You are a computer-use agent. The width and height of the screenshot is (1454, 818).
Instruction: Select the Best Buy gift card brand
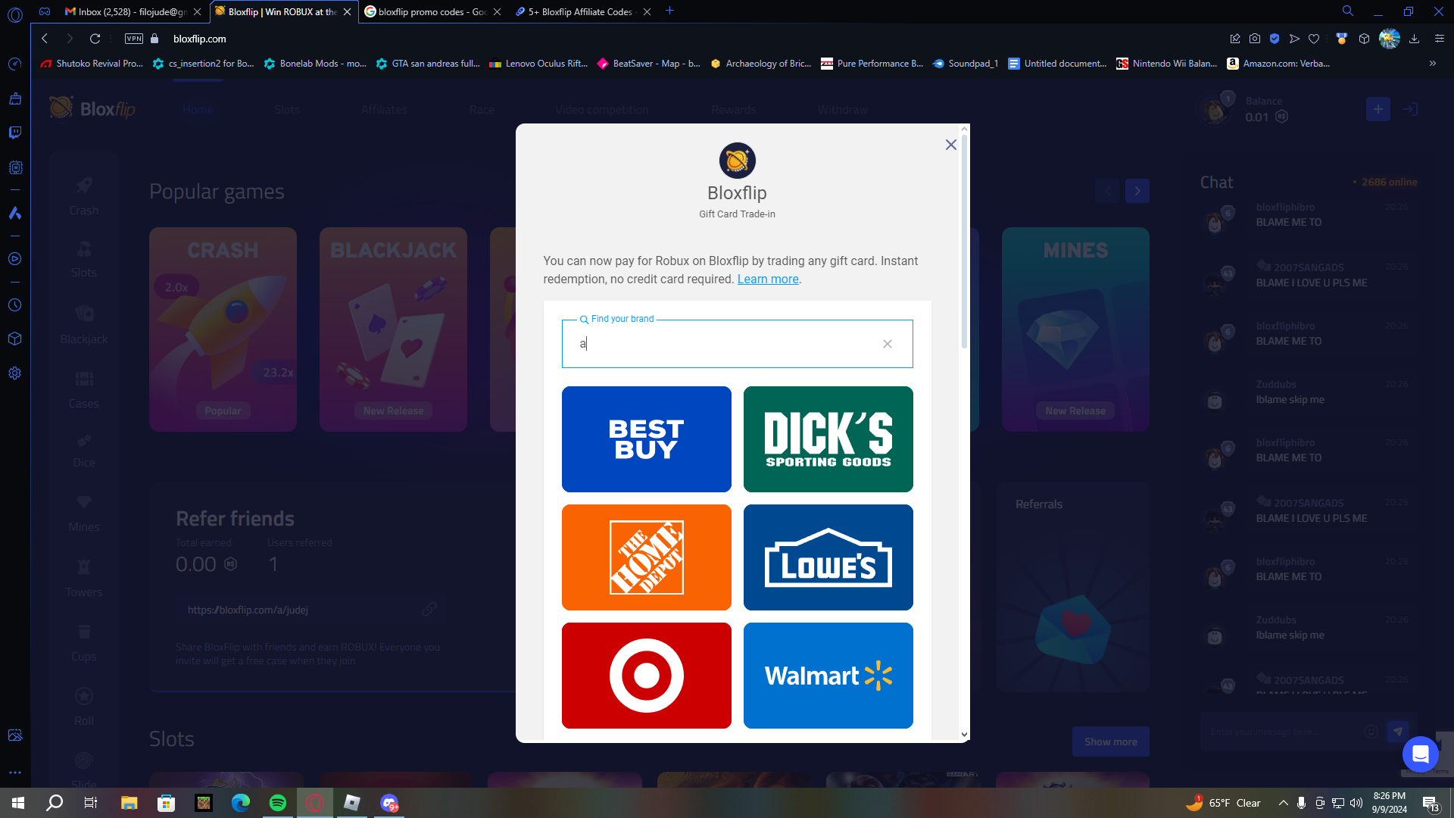click(646, 439)
